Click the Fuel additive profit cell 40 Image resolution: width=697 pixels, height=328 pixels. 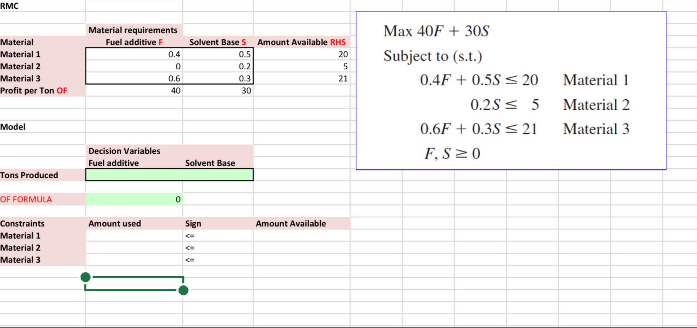click(x=134, y=90)
